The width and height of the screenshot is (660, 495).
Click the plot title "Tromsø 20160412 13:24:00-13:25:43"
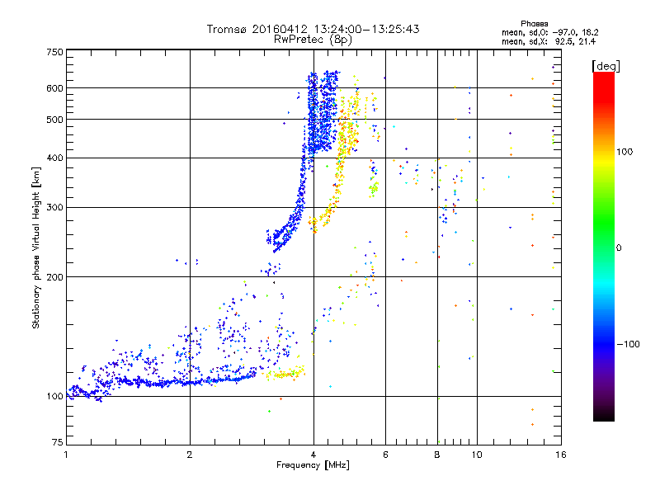click(313, 29)
